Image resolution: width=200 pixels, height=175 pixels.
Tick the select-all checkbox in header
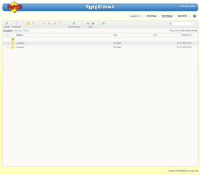pos(7,35)
